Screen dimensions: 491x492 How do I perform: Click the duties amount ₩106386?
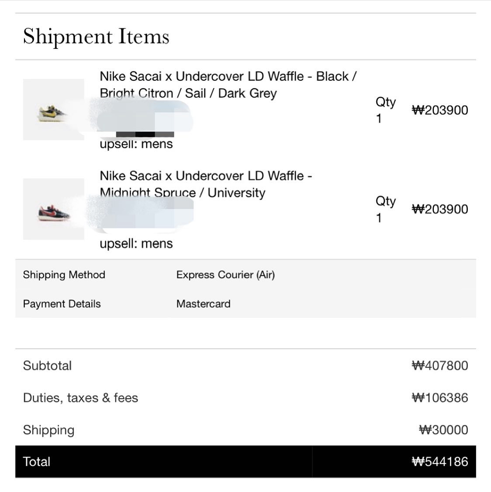439,398
